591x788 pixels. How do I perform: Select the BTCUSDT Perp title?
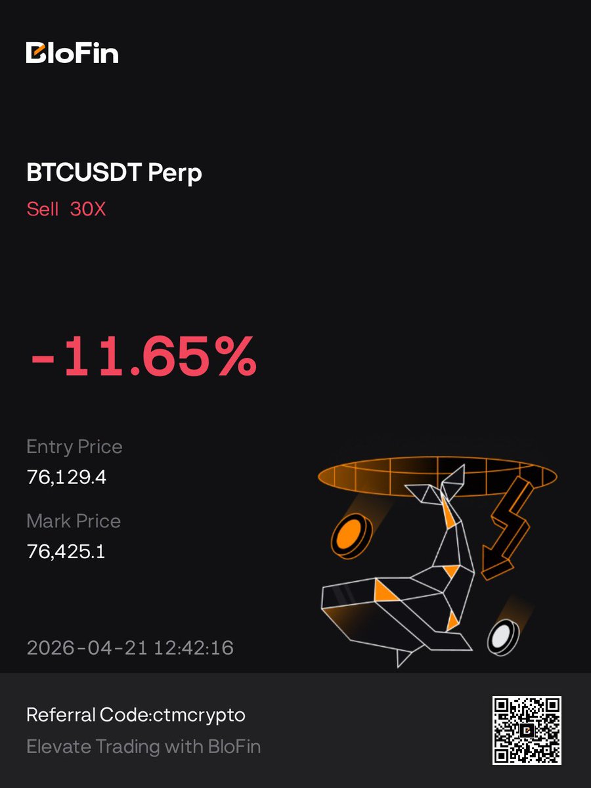(114, 173)
